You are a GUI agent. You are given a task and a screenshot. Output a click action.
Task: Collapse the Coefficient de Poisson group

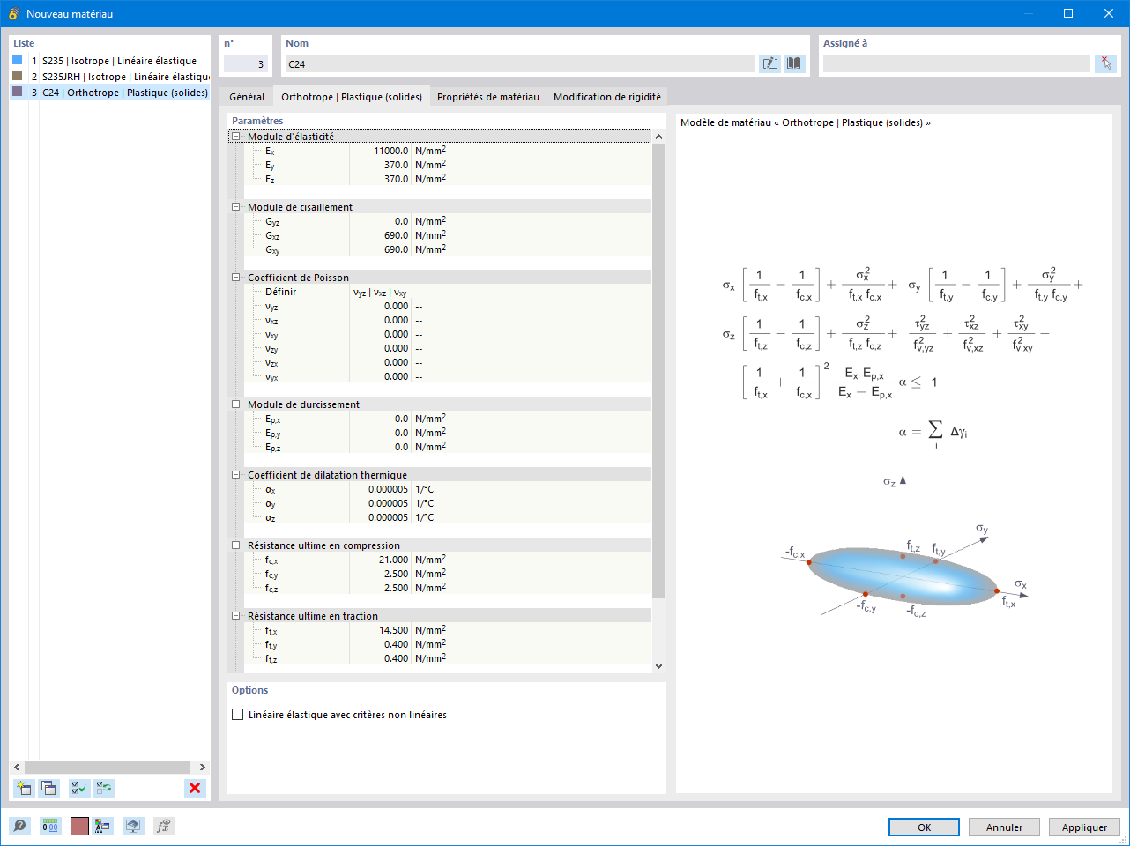click(x=235, y=278)
